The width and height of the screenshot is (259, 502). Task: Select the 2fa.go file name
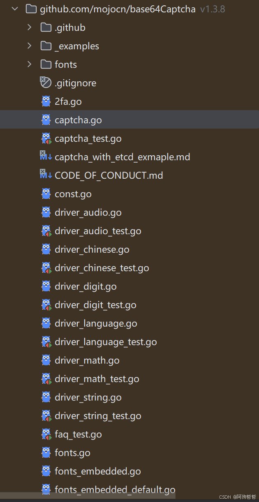coord(68,101)
